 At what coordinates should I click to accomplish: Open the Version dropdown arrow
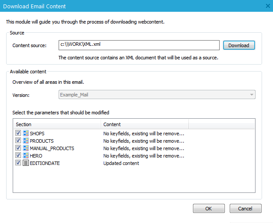click(x=252, y=95)
